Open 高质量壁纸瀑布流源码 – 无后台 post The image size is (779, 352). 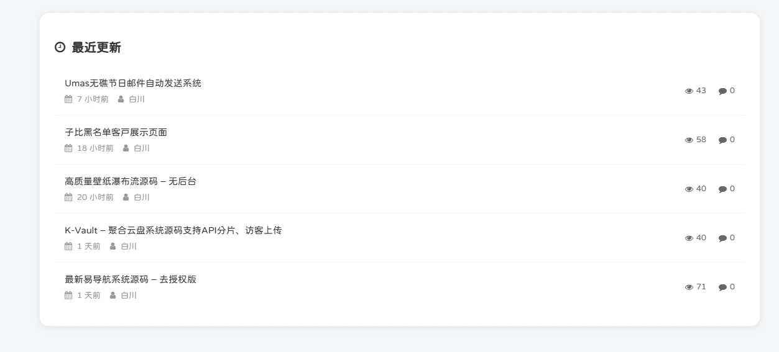[131, 181]
